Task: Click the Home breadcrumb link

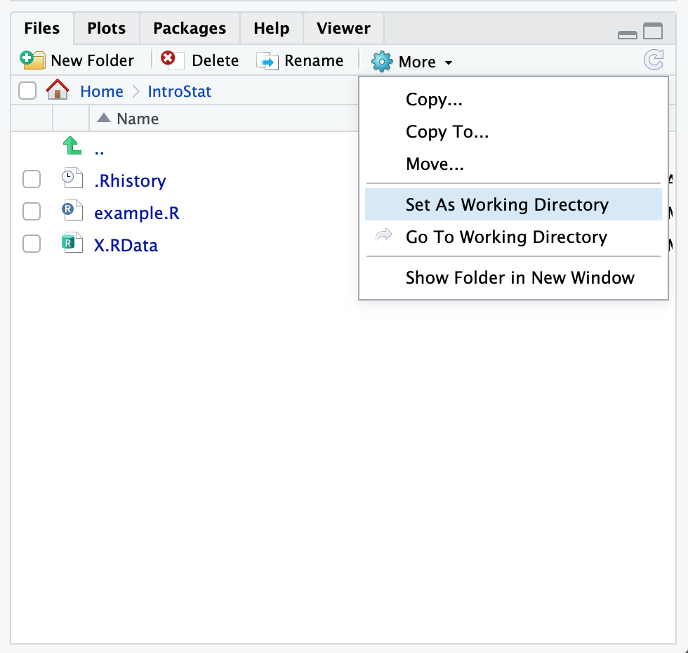Action: [x=102, y=91]
